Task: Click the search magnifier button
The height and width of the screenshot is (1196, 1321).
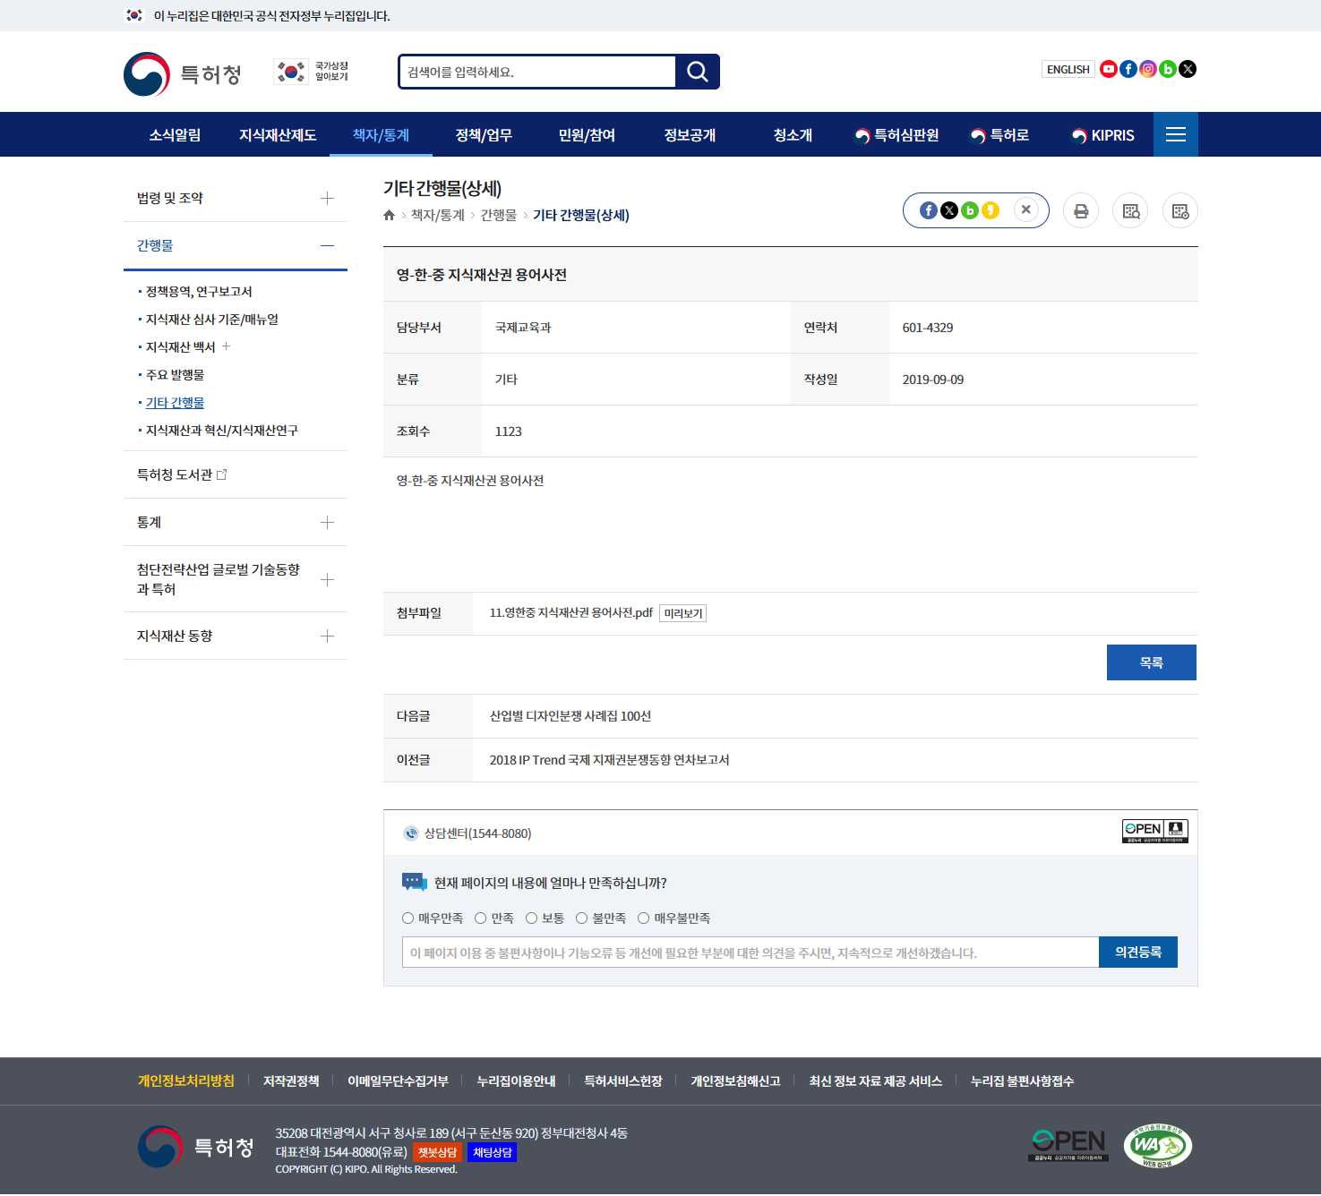Action: [697, 72]
